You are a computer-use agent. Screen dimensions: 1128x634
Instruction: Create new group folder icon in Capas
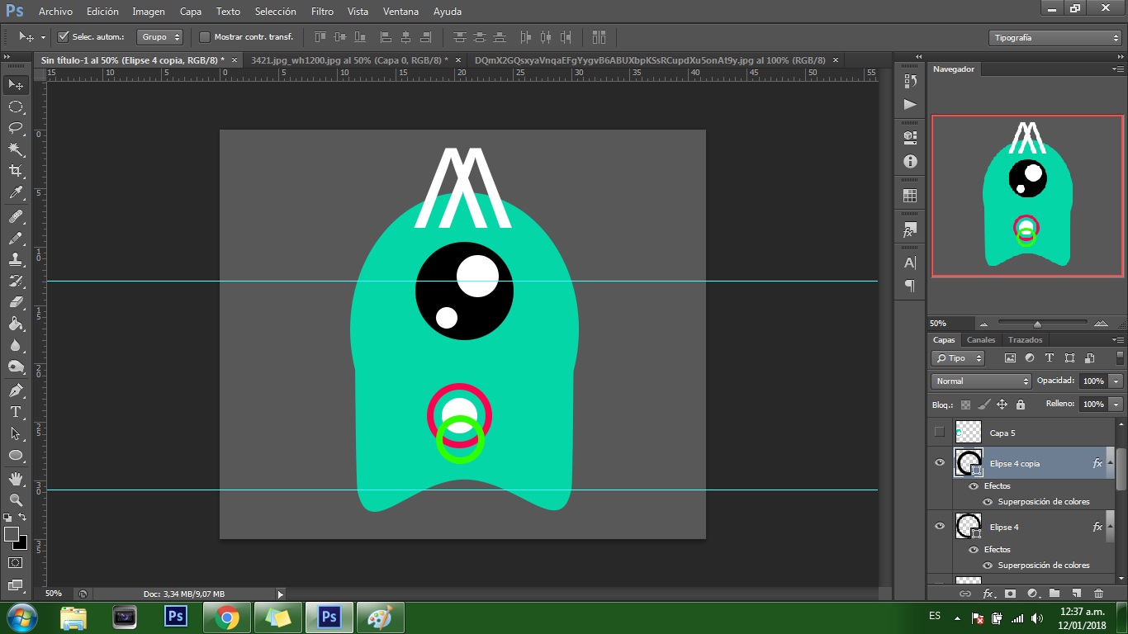[x=1055, y=594]
